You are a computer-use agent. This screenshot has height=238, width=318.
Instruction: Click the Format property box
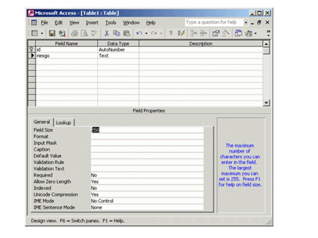[x=147, y=137]
